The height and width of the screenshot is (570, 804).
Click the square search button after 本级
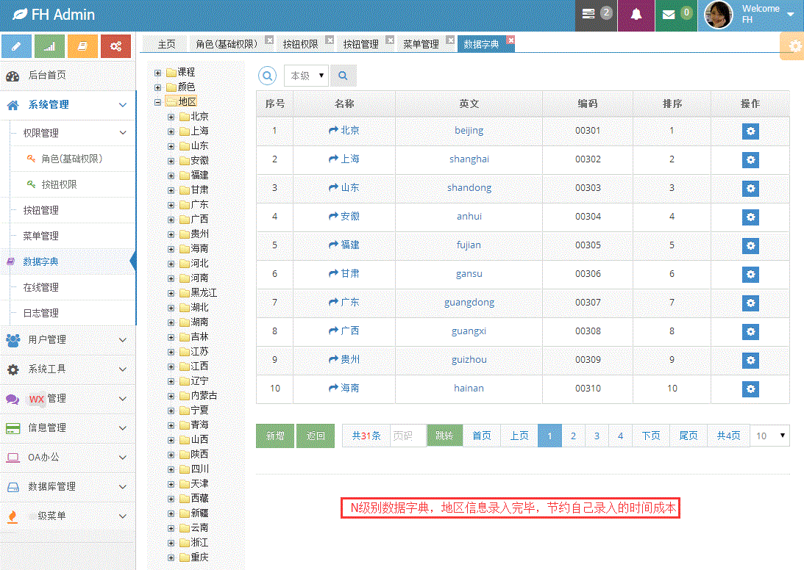tap(343, 76)
